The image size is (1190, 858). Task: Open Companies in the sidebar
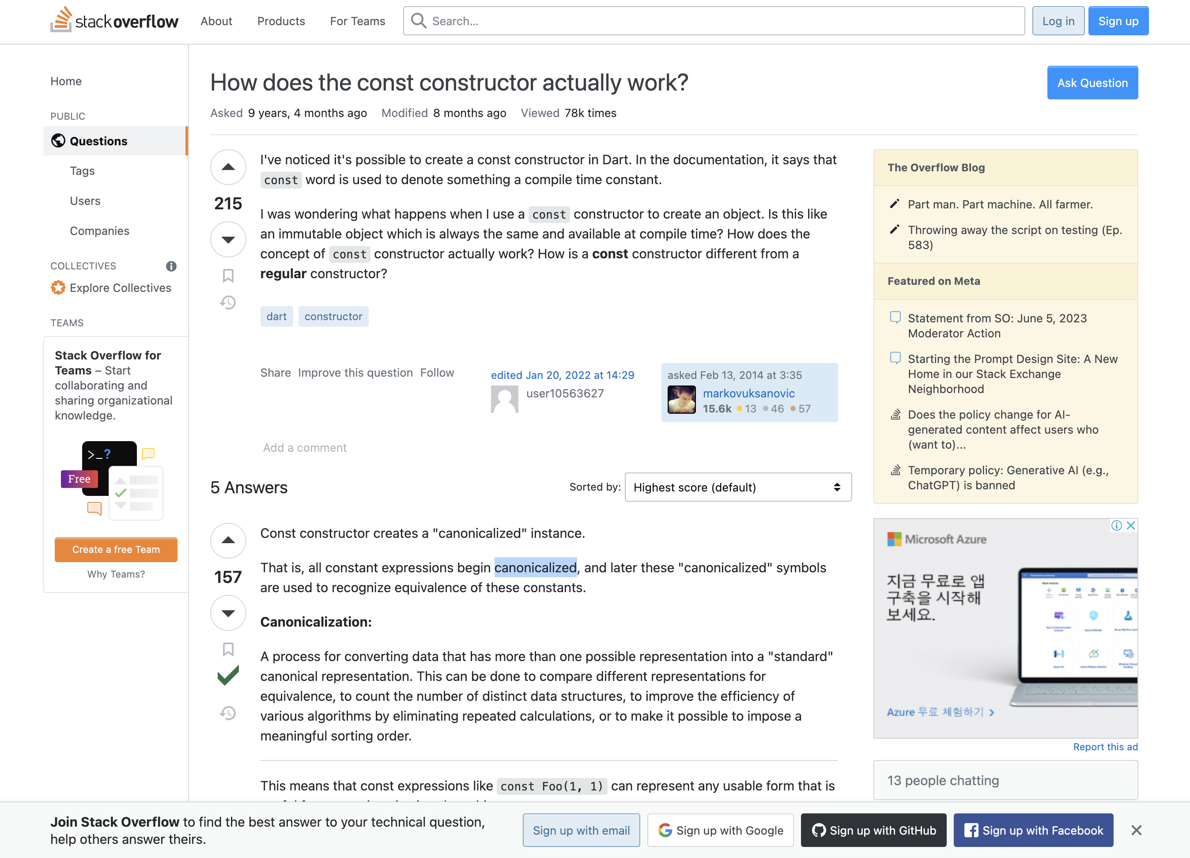[100, 231]
